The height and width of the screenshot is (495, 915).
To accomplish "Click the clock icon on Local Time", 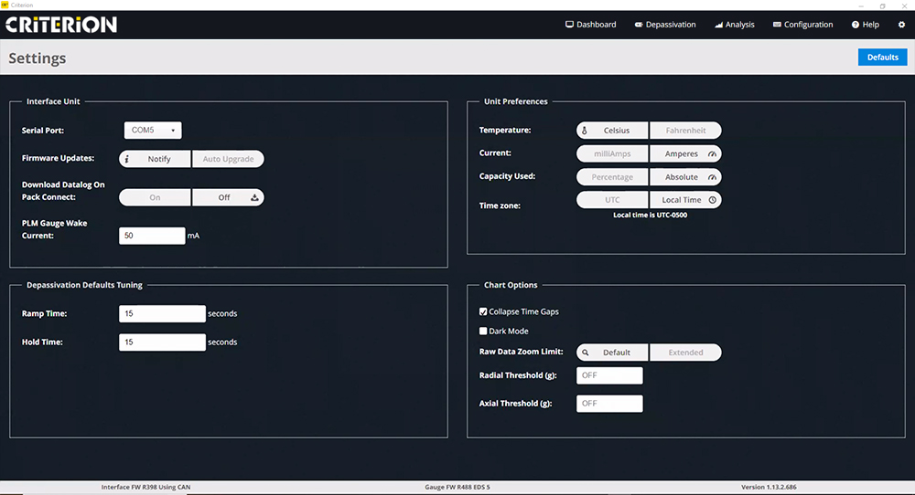I will click(713, 200).
